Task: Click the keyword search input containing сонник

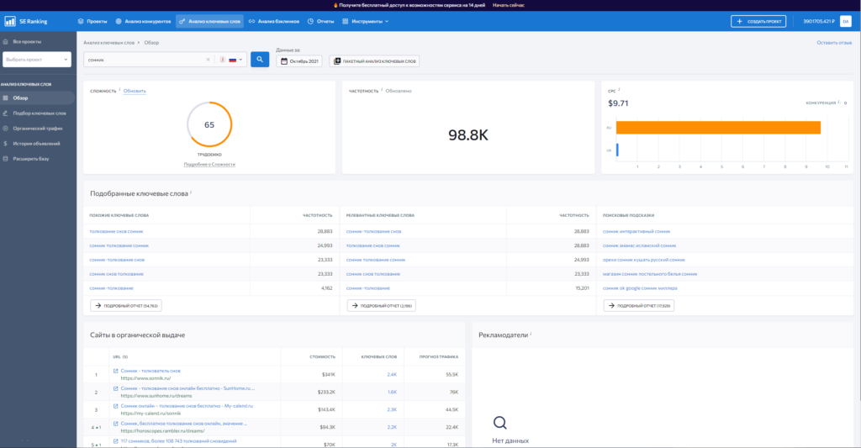Action: point(144,60)
